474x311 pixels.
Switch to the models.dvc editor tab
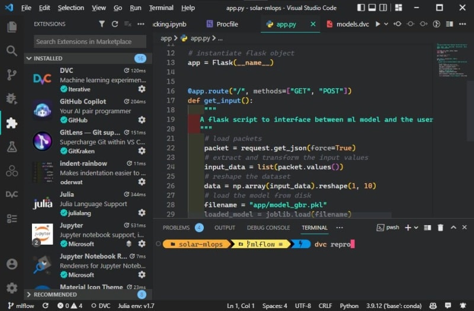(x=352, y=24)
